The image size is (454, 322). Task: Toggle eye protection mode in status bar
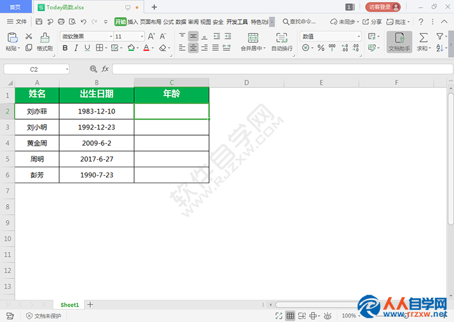pyautogui.click(x=328, y=316)
